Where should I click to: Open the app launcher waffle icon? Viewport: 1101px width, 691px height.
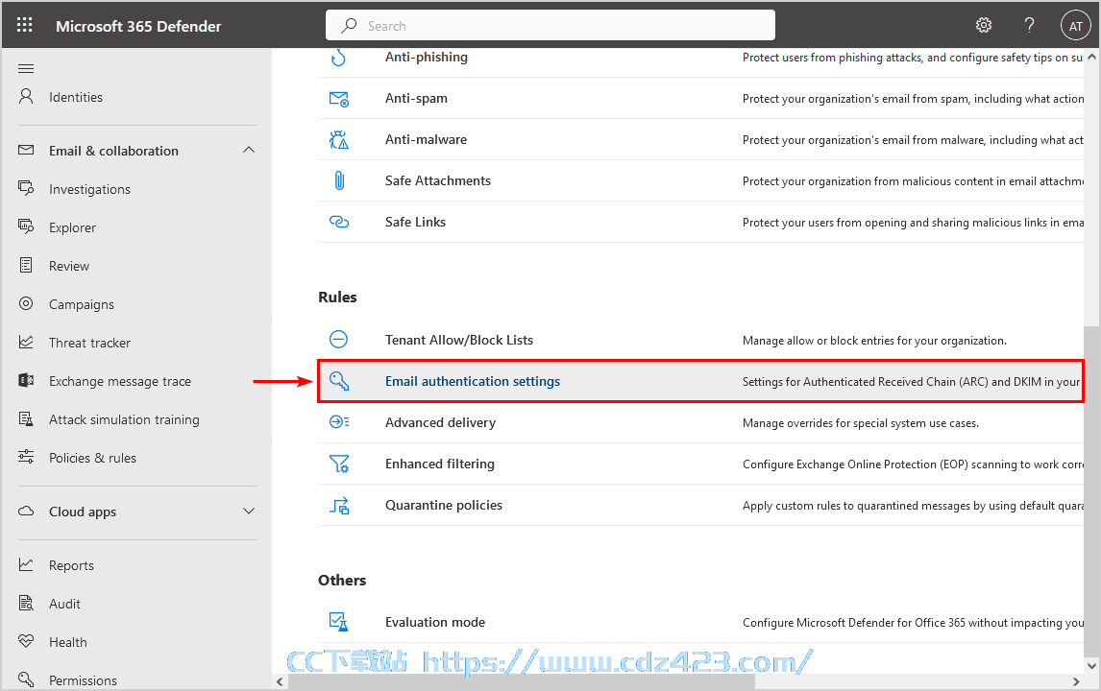(25, 25)
